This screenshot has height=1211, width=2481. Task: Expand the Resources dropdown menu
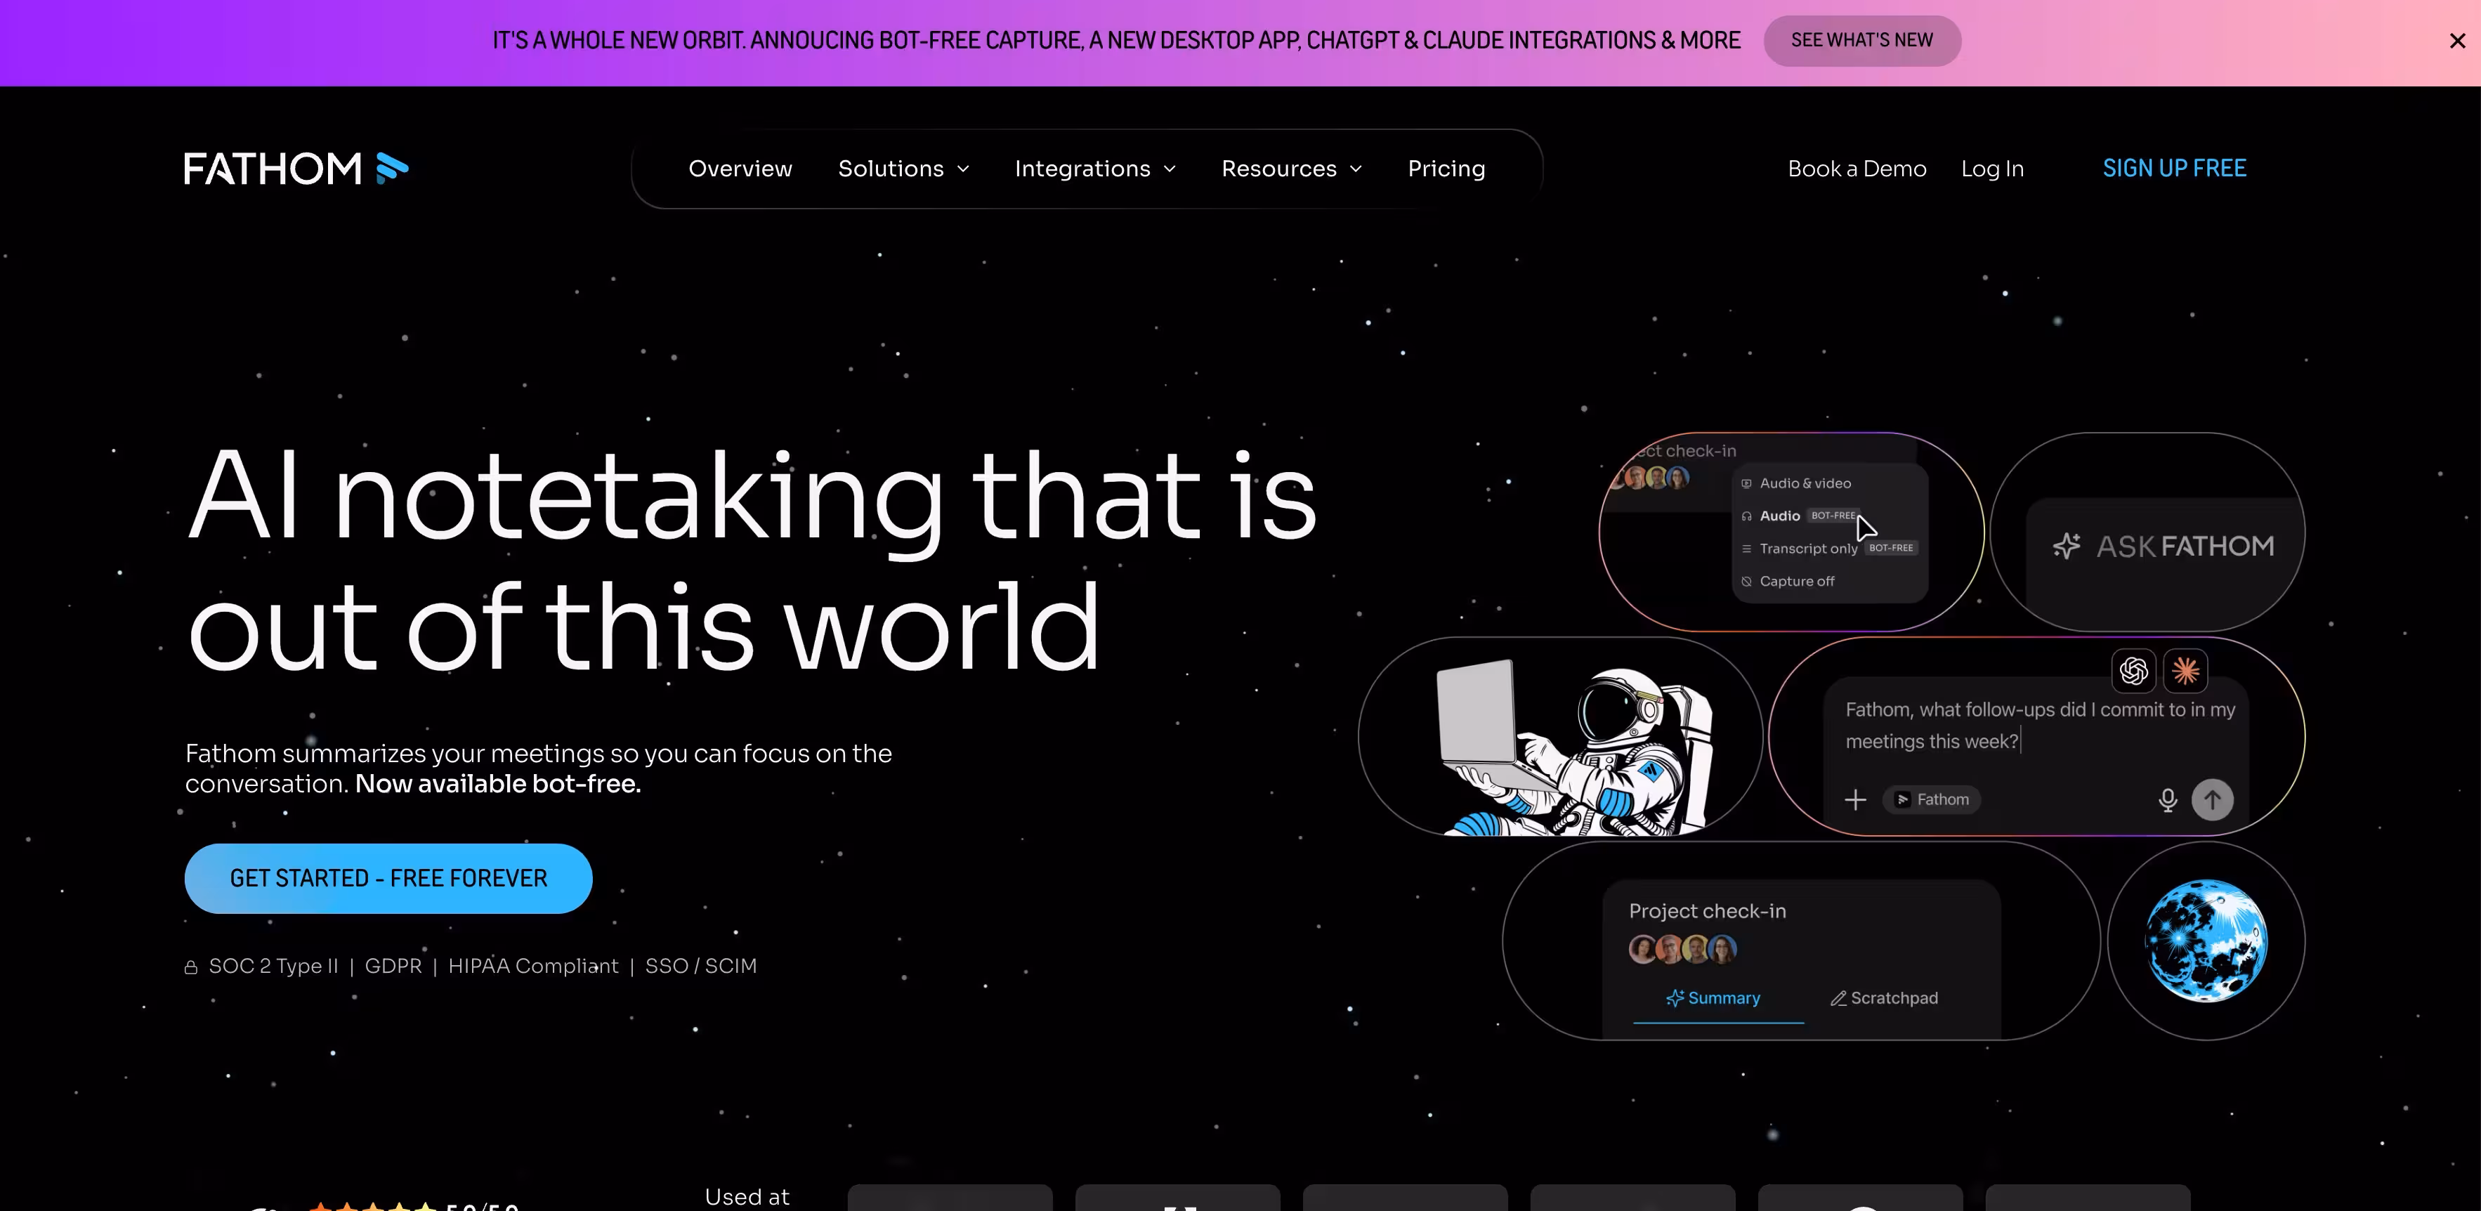click(x=1292, y=169)
